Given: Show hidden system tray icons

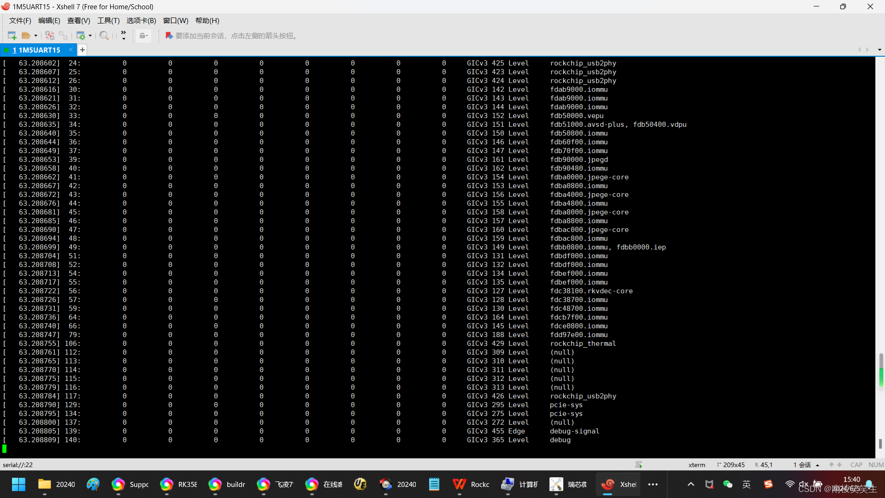Looking at the screenshot, I should point(690,484).
